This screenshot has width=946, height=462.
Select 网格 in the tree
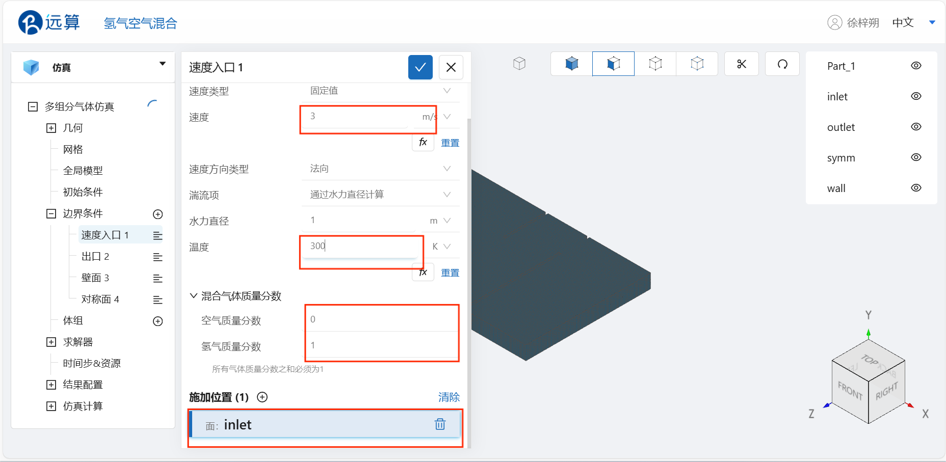(x=73, y=149)
